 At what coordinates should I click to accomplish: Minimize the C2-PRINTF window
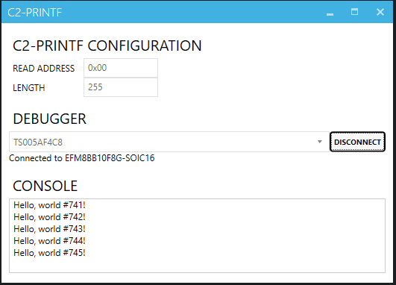pyautogui.click(x=330, y=12)
